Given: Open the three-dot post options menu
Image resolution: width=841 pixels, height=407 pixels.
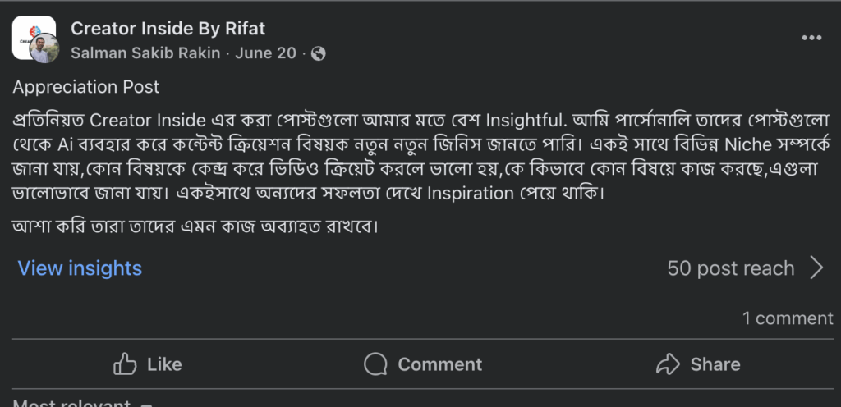Looking at the screenshot, I should tap(811, 39).
